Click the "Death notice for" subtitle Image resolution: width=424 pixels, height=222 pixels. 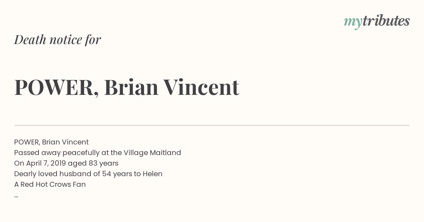click(x=58, y=39)
